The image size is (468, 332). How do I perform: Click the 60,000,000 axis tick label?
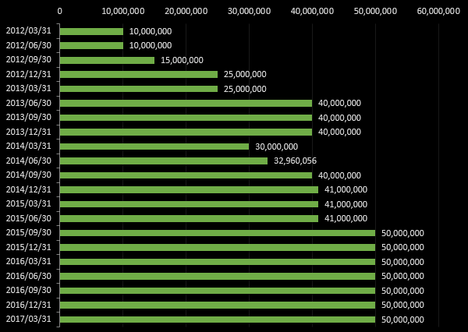pyautogui.click(x=438, y=11)
